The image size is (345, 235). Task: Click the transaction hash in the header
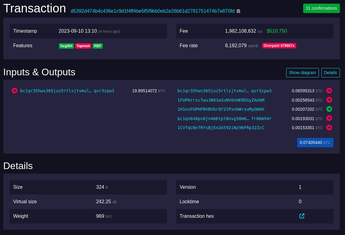(x=152, y=11)
